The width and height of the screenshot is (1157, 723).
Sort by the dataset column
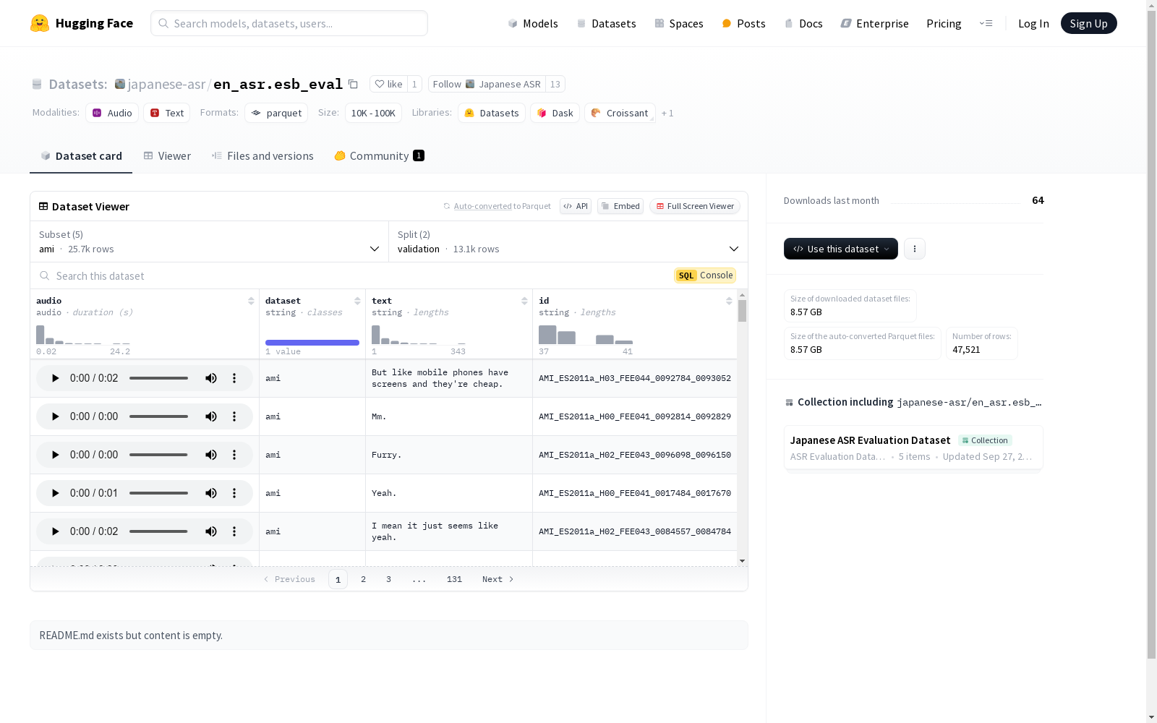tap(357, 301)
